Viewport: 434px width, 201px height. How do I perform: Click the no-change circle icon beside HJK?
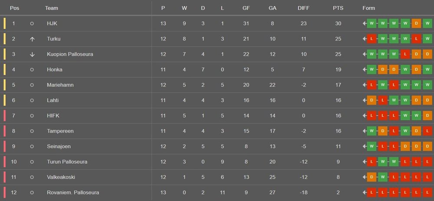(32, 24)
